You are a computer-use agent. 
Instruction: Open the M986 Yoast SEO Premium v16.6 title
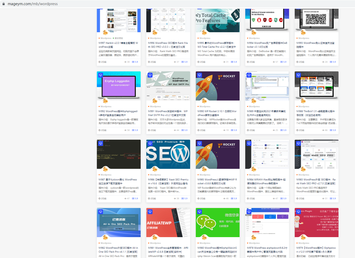pos(168,181)
